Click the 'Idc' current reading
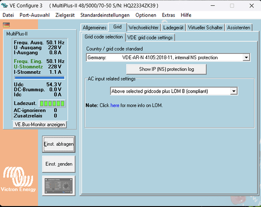 coord(37,94)
